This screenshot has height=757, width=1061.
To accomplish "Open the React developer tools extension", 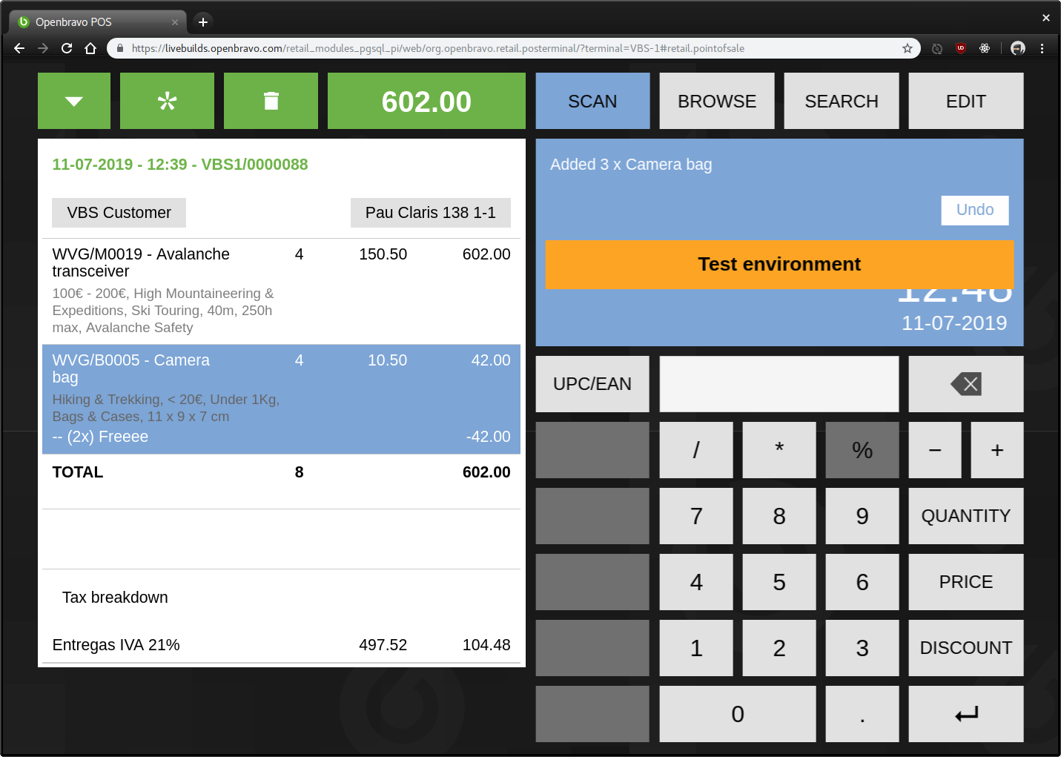I will [985, 48].
